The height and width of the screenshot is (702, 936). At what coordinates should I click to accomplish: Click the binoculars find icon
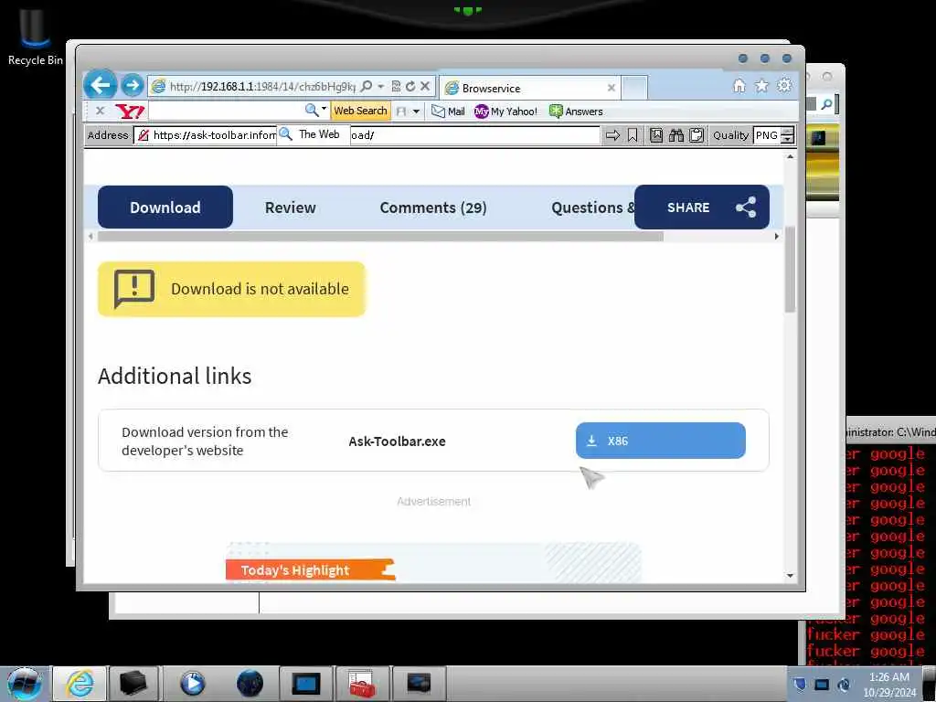coord(675,135)
